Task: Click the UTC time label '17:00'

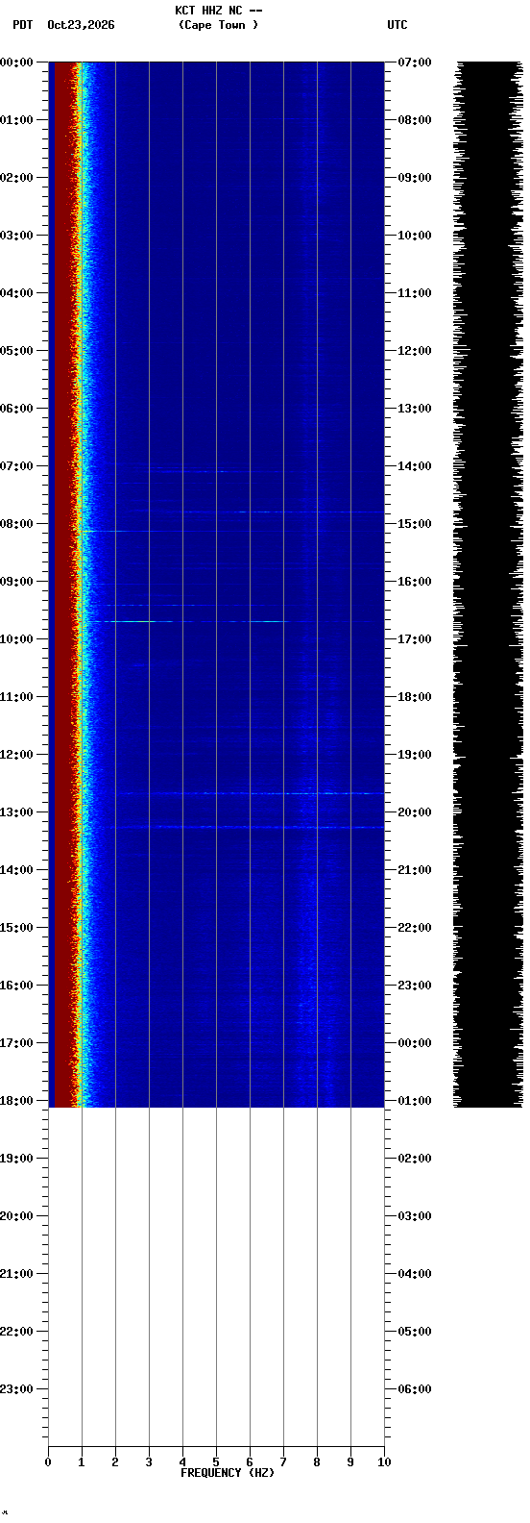Action: coord(414,639)
